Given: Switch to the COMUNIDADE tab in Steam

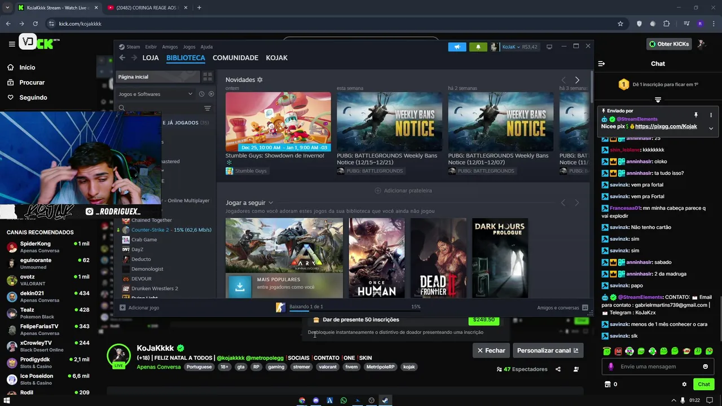Looking at the screenshot, I should point(235,58).
